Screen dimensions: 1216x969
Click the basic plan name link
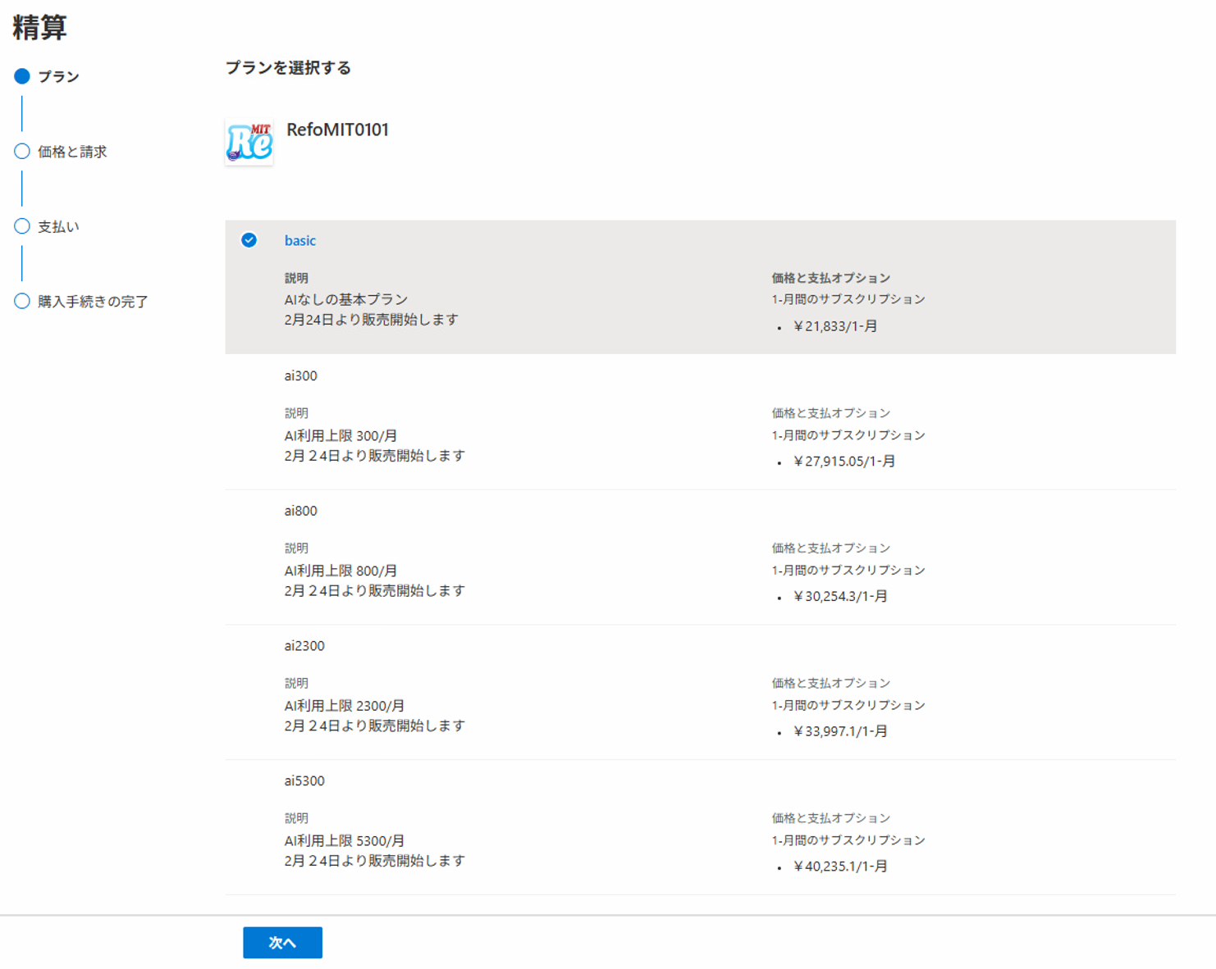point(299,240)
